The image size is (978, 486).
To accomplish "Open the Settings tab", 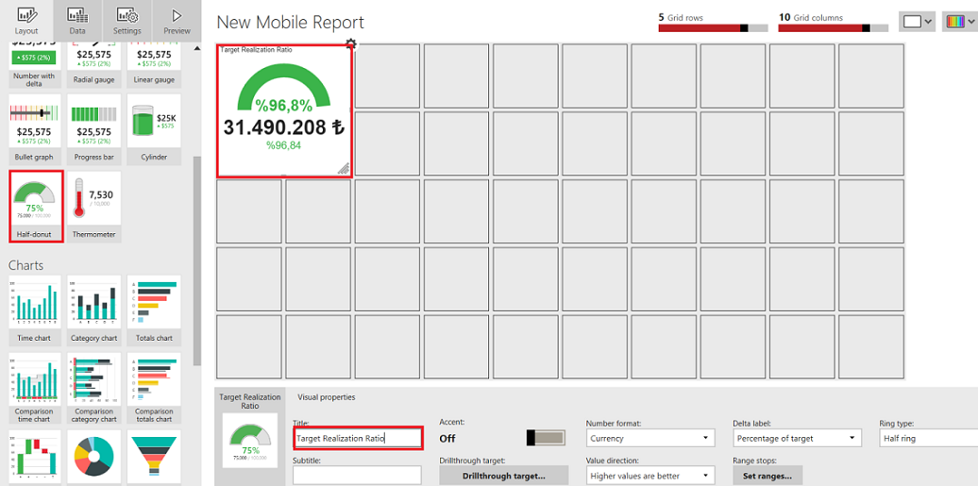I will click(x=127, y=21).
